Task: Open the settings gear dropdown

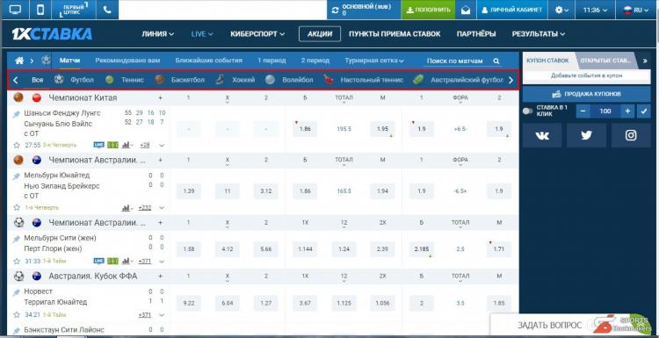Action: [x=561, y=10]
